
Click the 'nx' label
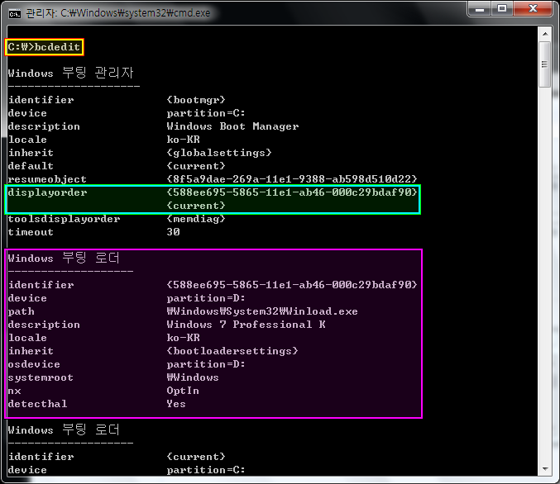tap(14, 391)
